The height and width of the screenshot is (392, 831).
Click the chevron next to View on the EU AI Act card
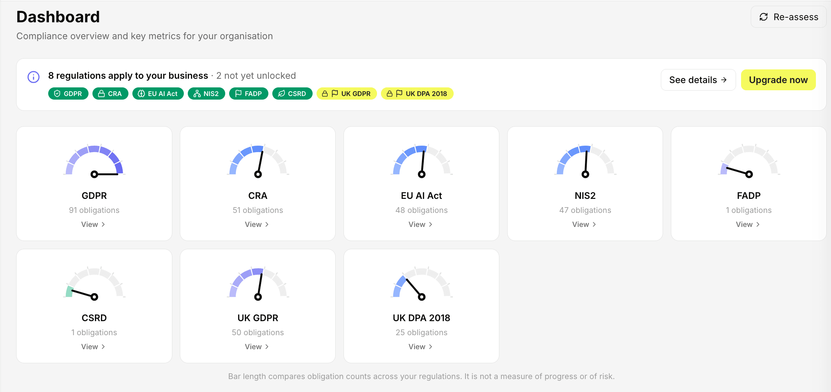coord(431,224)
